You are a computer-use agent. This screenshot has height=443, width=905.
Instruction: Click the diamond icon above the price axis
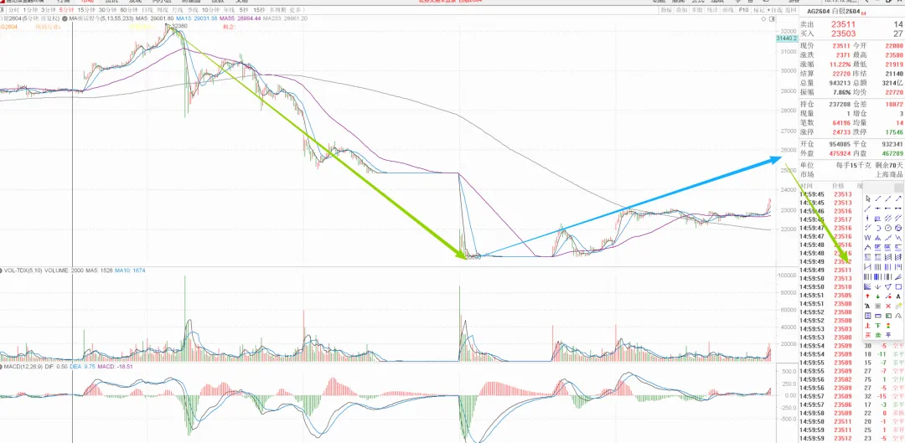[x=763, y=19]
